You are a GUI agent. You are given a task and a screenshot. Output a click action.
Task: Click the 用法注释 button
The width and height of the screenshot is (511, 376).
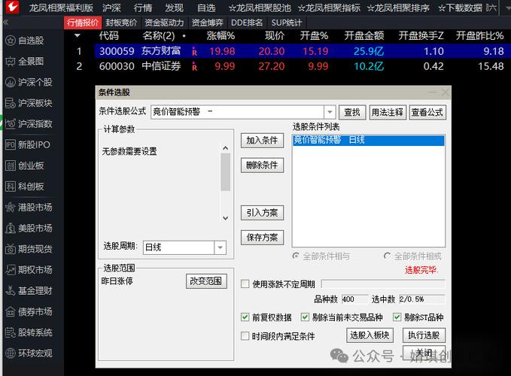[x=388, y=112]
